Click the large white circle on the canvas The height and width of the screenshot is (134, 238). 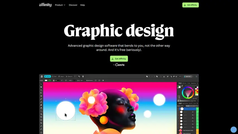coord(66,111)
